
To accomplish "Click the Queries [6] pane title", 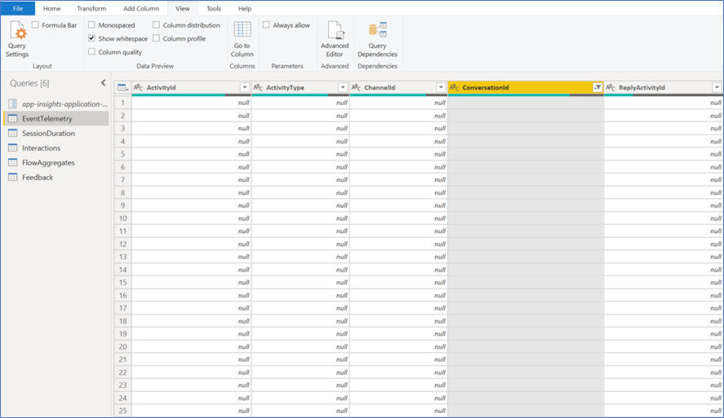I will (29, 83).
